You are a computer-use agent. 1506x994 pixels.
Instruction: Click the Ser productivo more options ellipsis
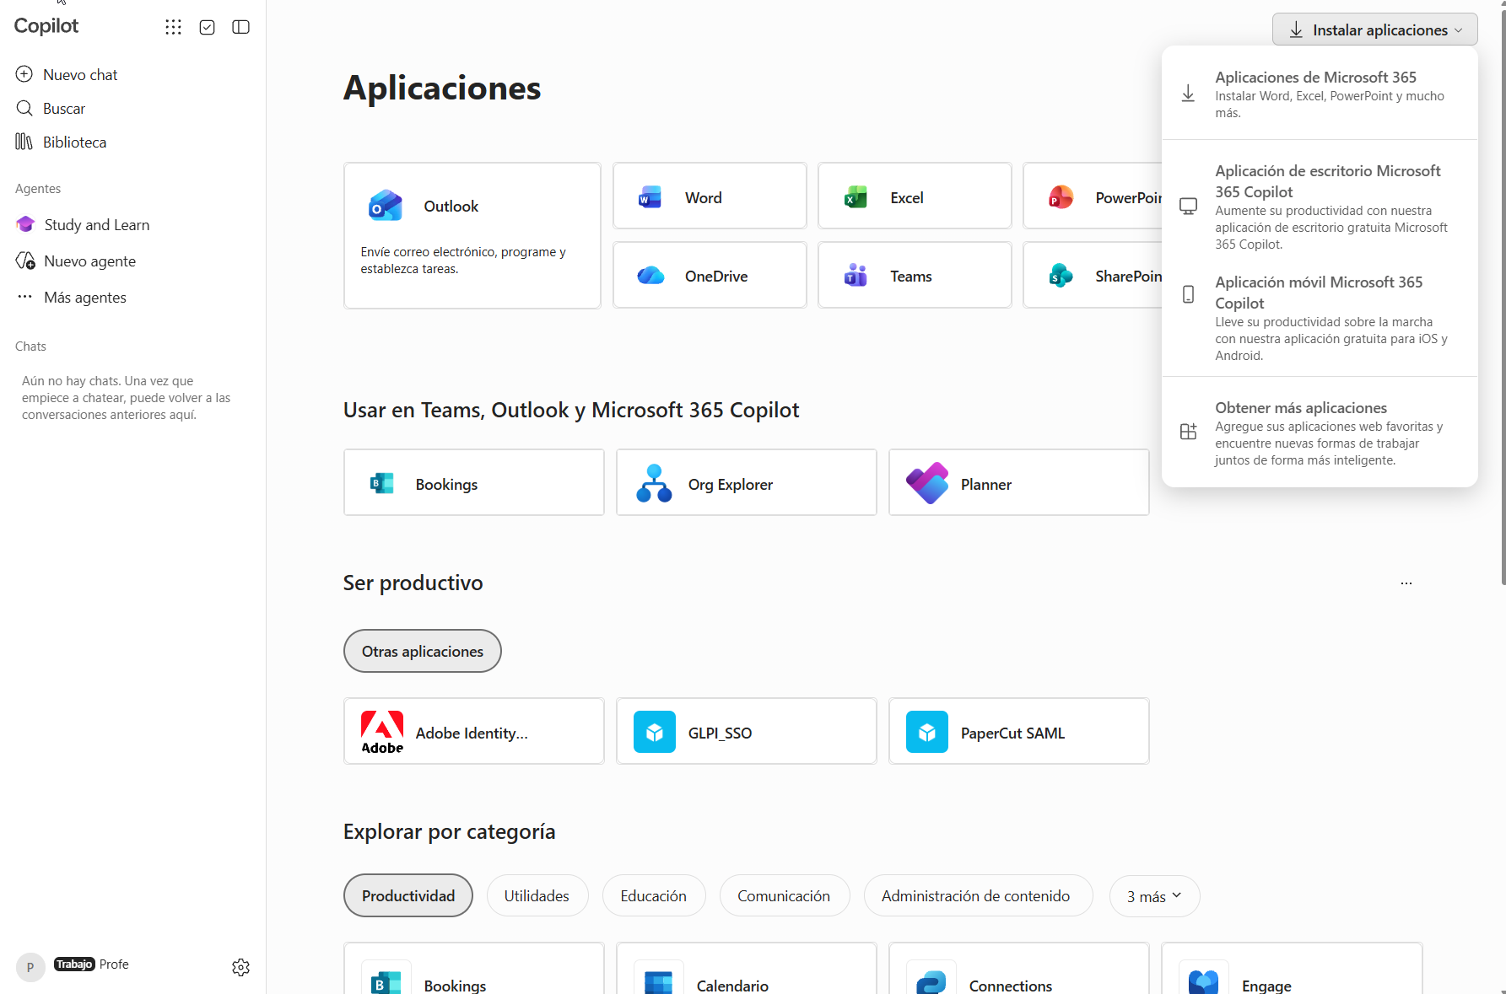(x=1406, y=583)
